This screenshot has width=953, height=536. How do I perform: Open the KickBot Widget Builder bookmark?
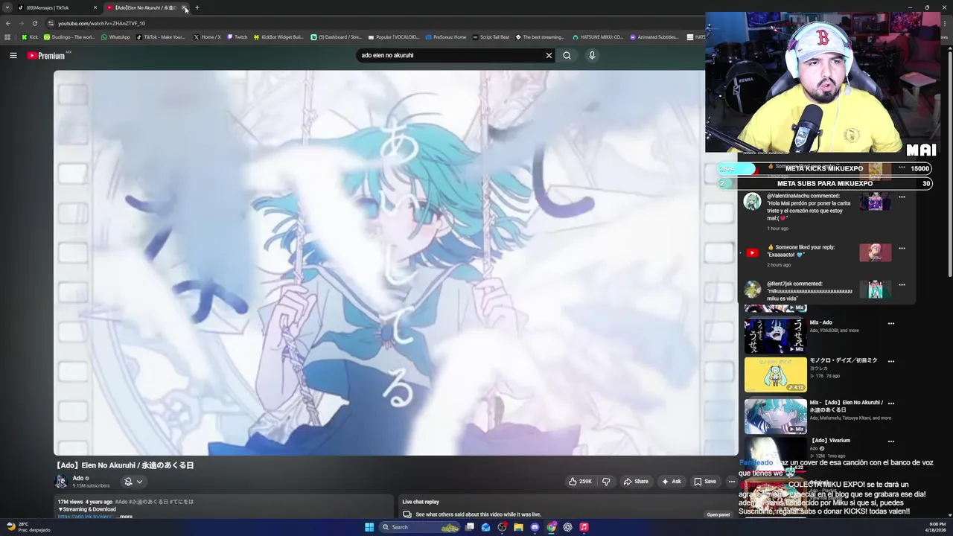click(x=278, y=37)
